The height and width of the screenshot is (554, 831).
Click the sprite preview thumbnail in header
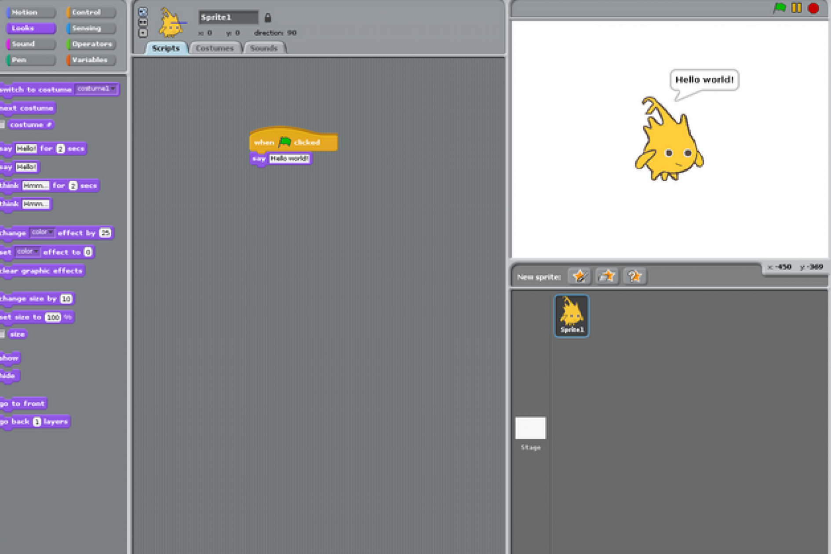coord(171,23)
